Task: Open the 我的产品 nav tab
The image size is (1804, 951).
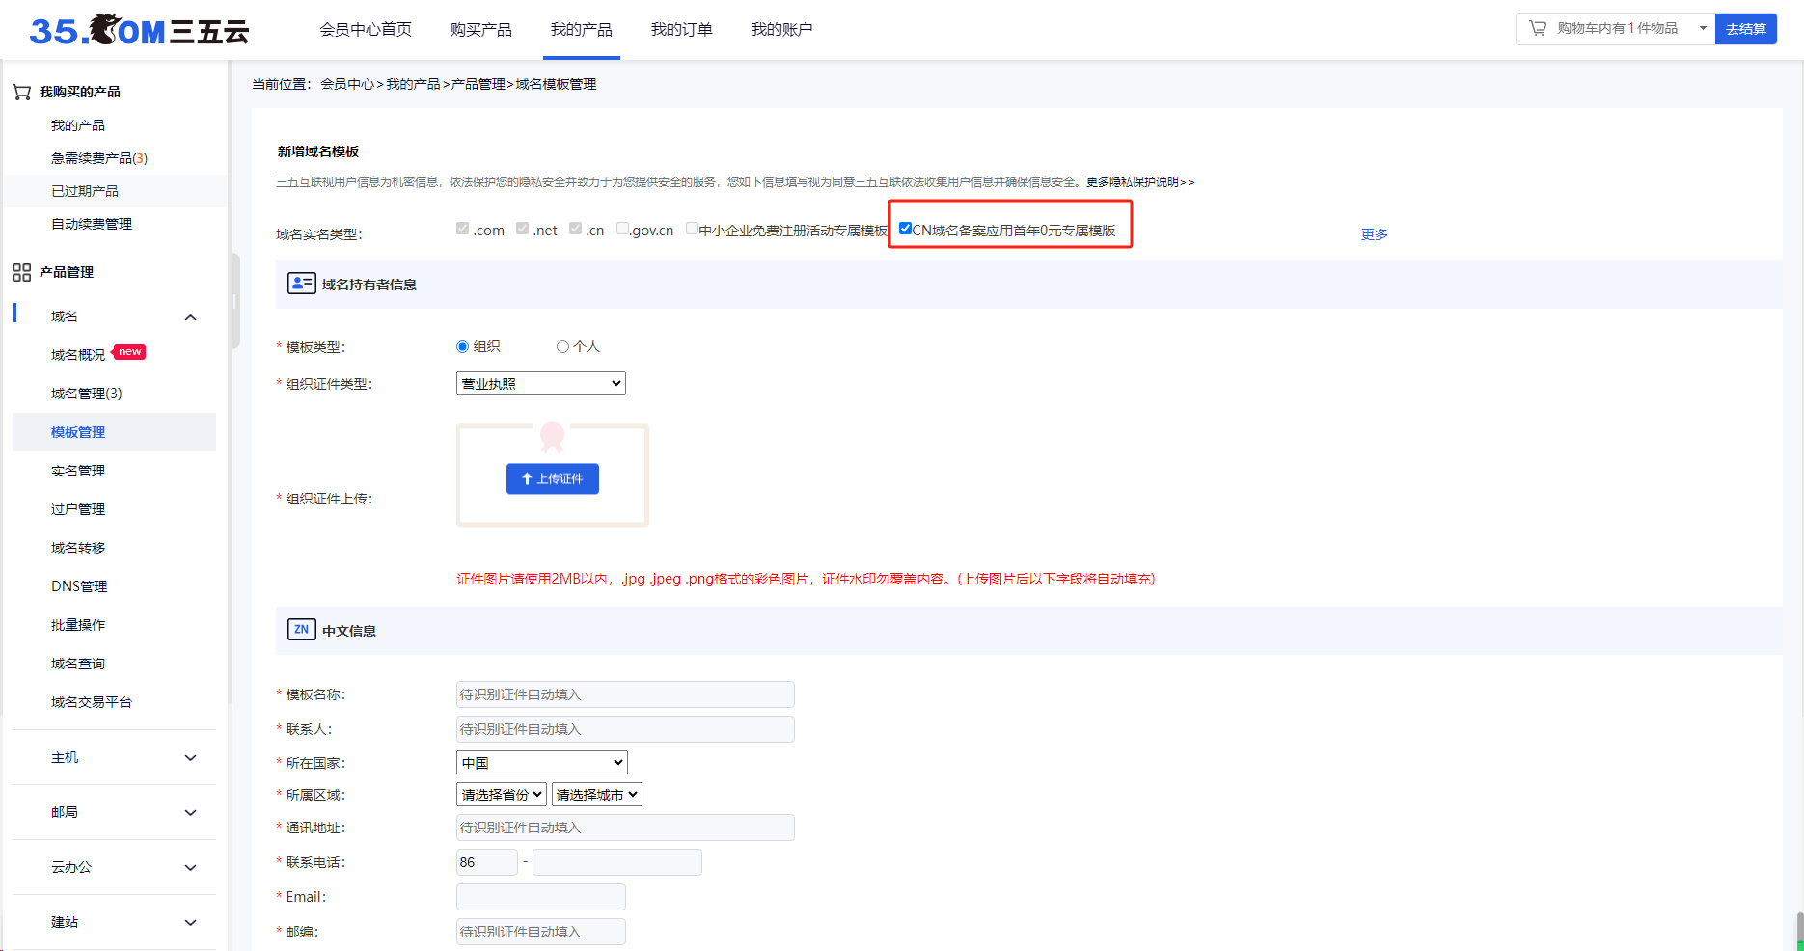Action: tap(582, 30)
